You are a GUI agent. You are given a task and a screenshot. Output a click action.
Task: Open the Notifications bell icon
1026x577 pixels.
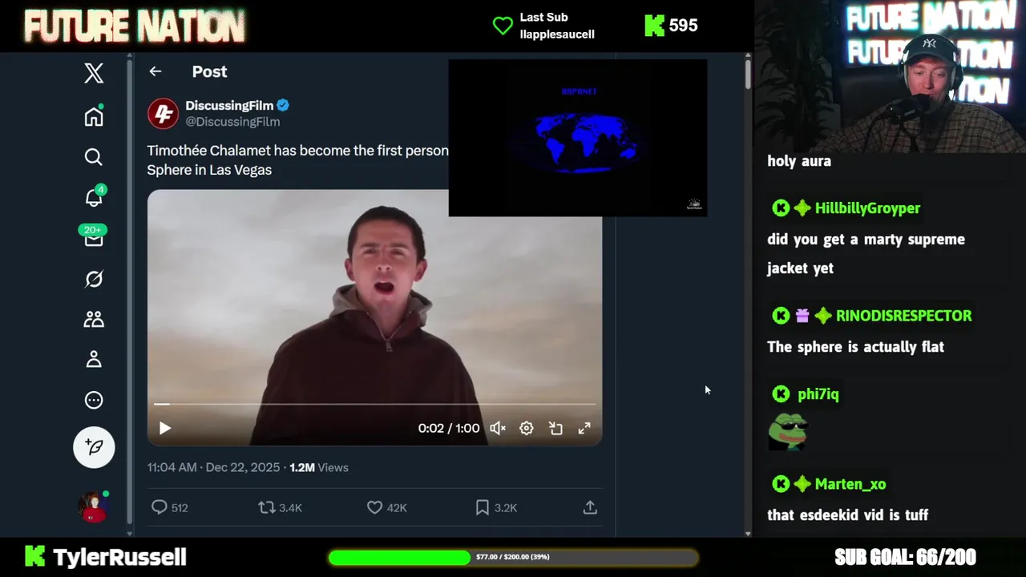[94, 198]
